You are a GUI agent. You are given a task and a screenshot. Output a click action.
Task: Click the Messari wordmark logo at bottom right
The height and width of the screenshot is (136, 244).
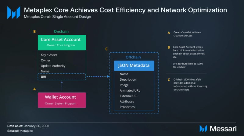tap(218, 129)
